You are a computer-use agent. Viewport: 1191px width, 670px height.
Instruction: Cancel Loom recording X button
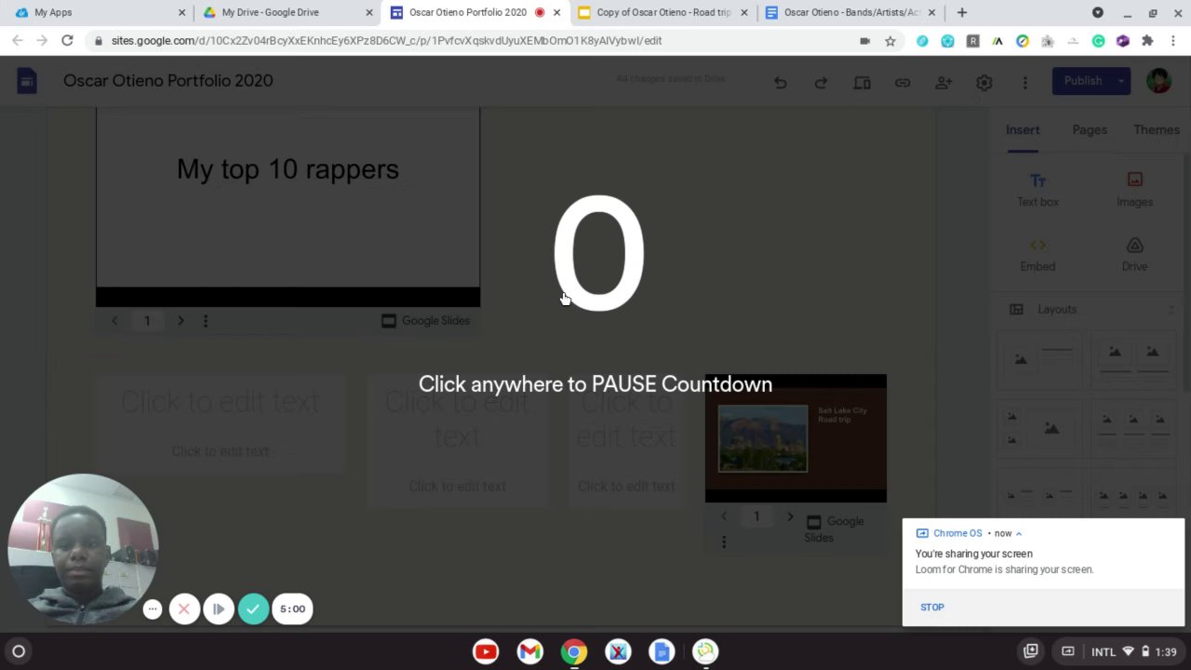184,609
